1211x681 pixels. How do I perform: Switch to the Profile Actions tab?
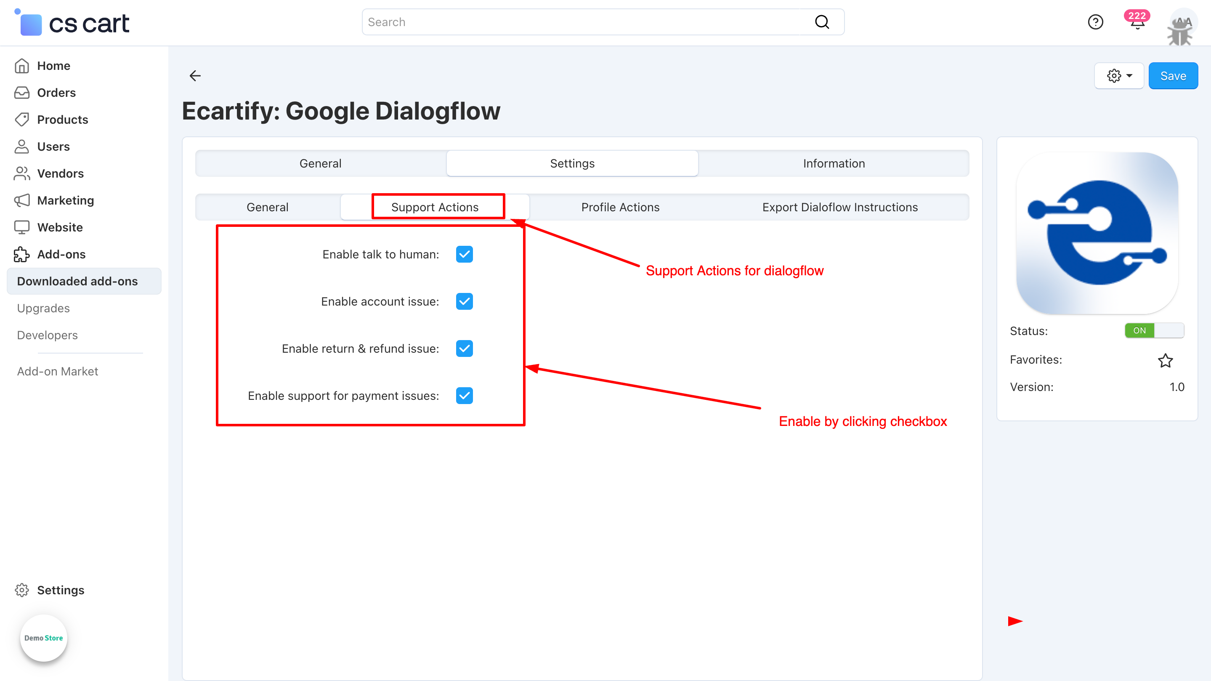(620, 207)
